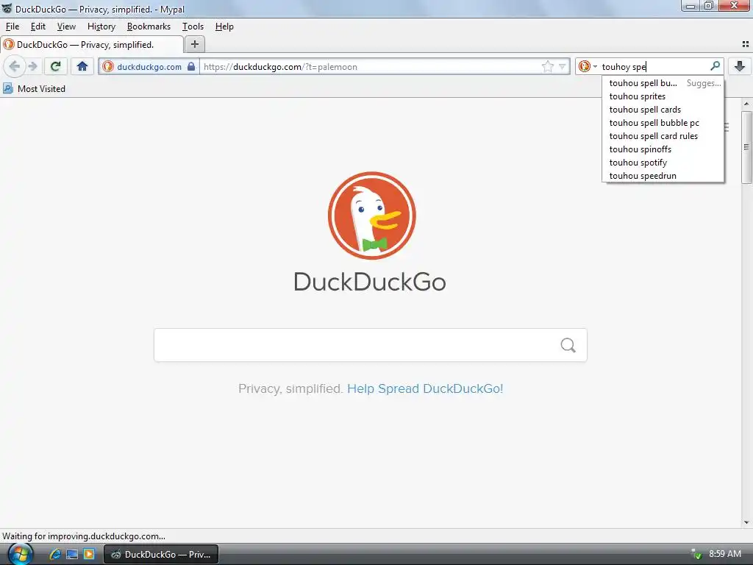Image resolution: width=753 pixels, height=565 pixels.
Task: Select the DuckDuckGo — Privacy, simplified tab
Action: (92, 45)
